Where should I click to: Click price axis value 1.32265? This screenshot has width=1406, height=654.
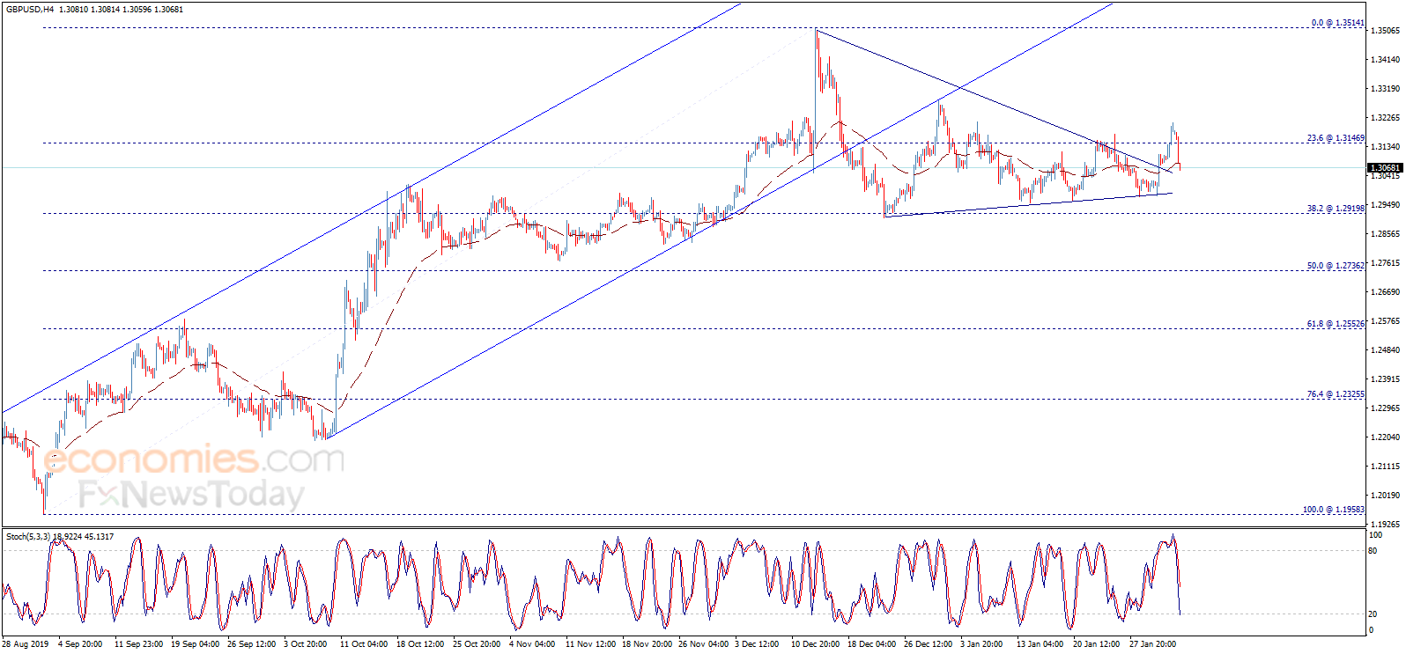[x=1385, y=118]
